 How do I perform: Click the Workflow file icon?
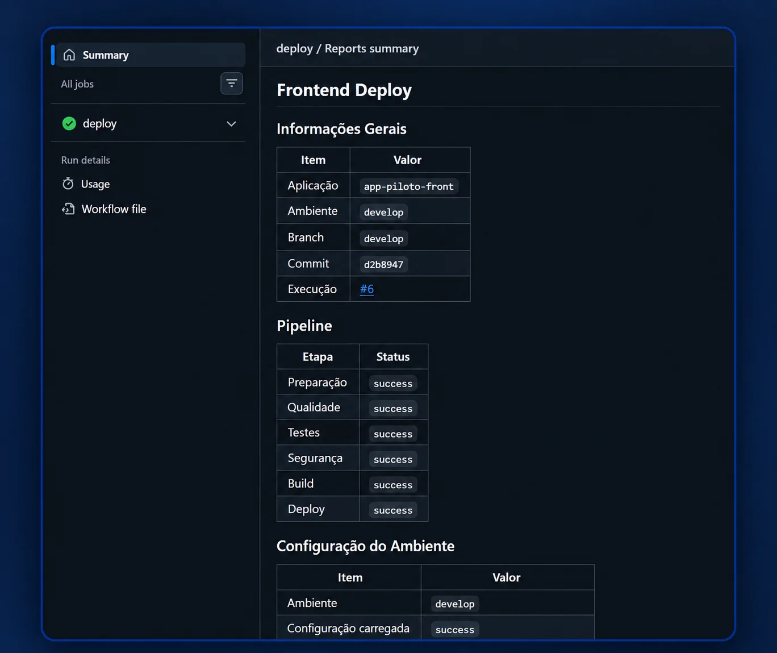click(x=68, y=209)
